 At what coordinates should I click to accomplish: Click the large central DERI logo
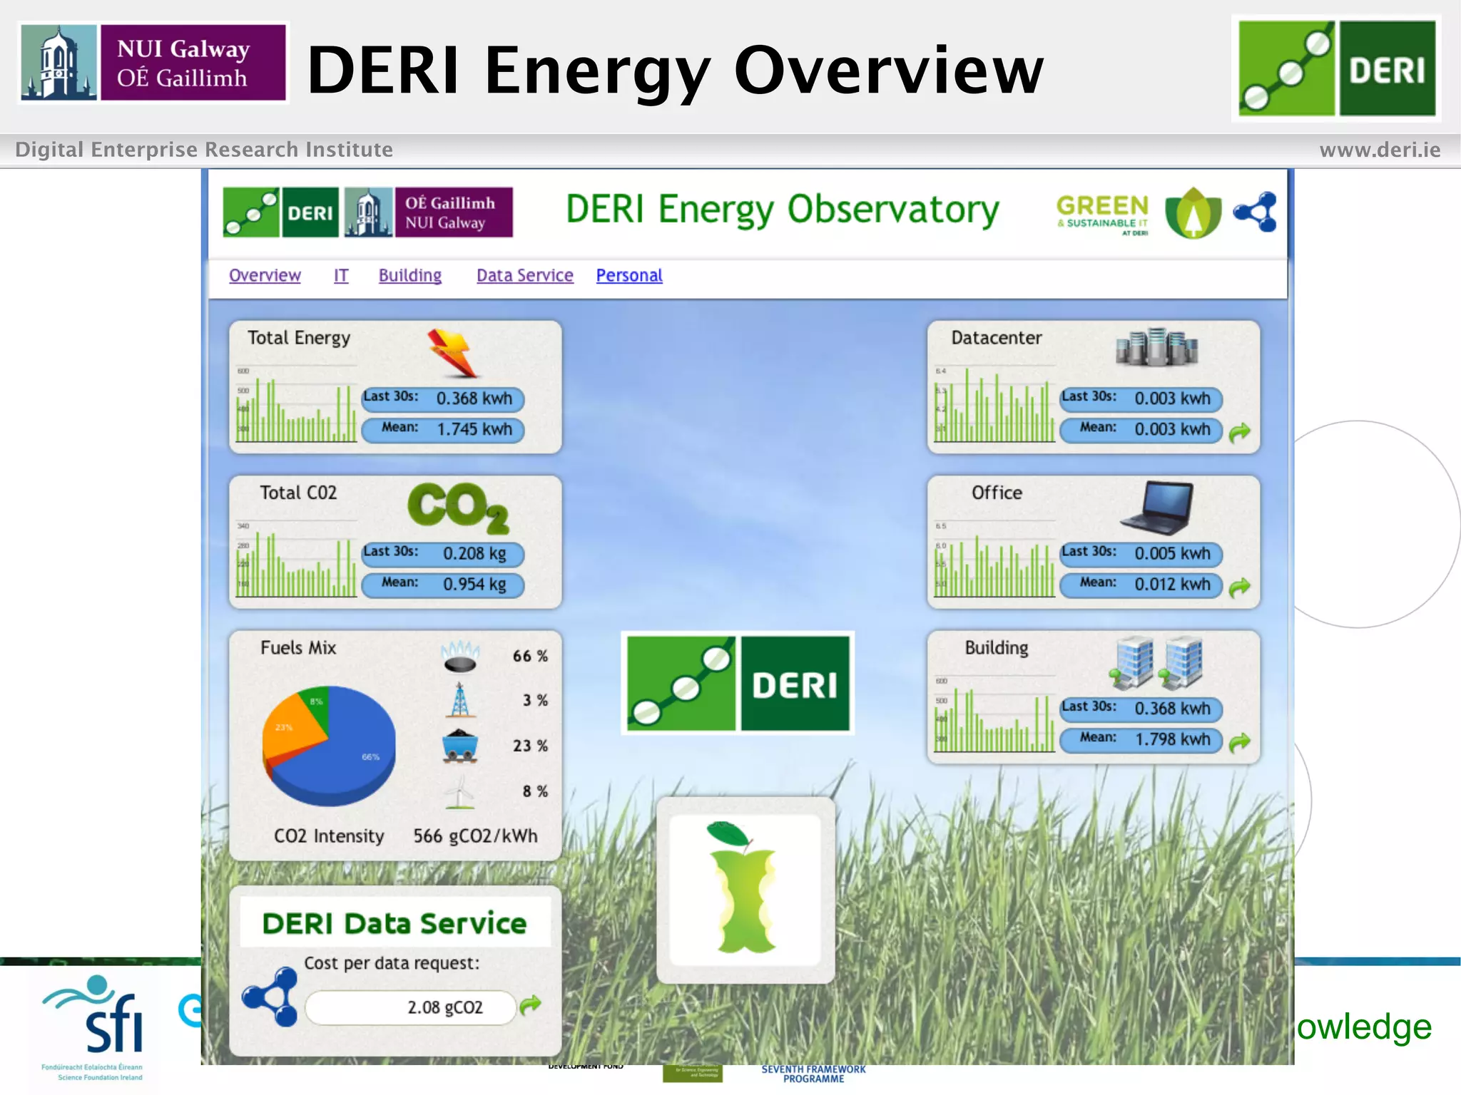[738, 683]
